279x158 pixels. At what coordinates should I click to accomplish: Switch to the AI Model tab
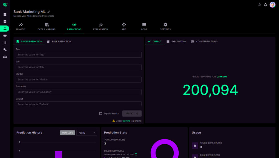click(21, 27)
